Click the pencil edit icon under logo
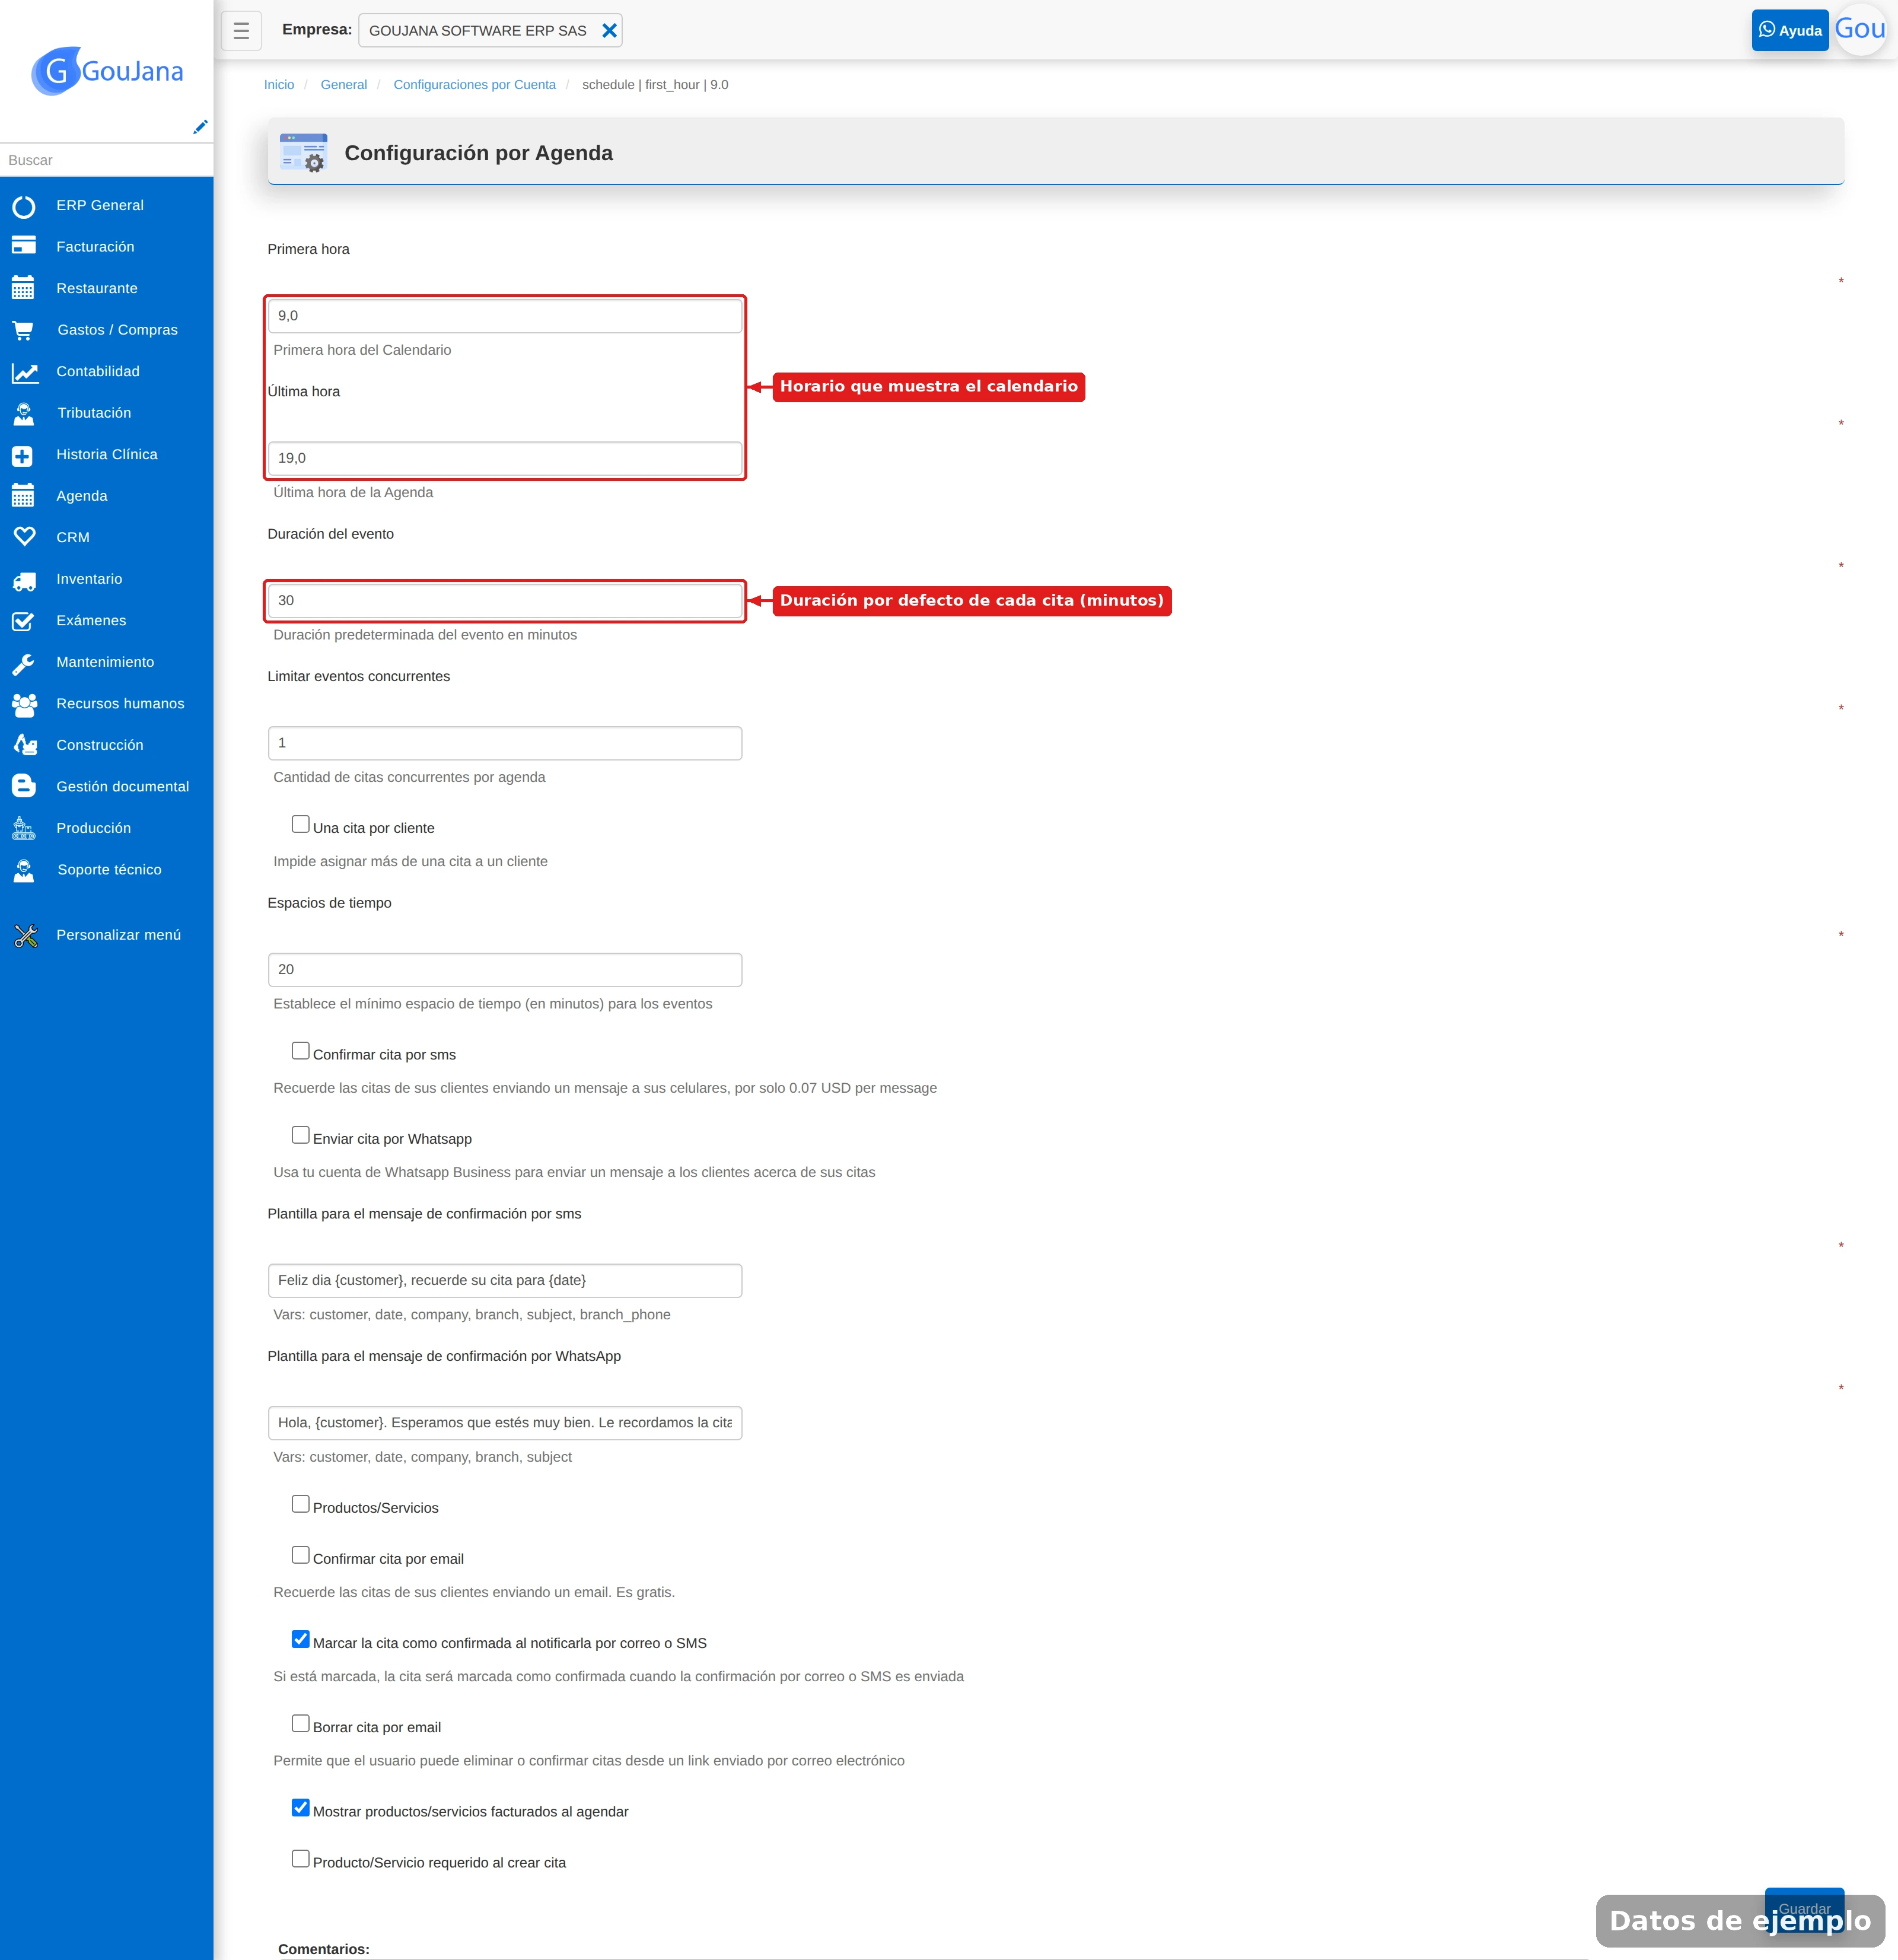Image resolution: width=1898 pixels, height=1960 pixels. [x=200, y=127]
